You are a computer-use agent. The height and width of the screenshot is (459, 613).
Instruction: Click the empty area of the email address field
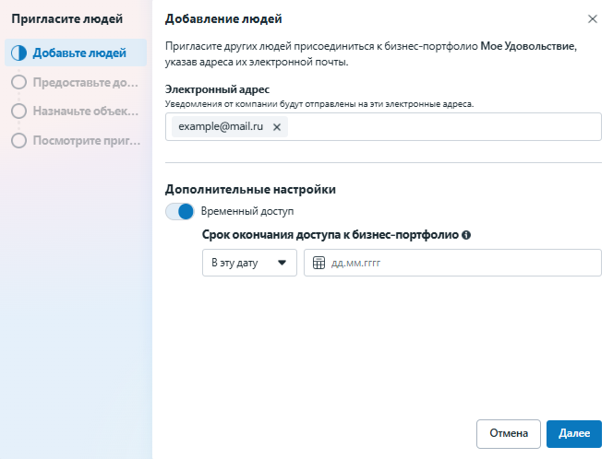tap(443, 127)
